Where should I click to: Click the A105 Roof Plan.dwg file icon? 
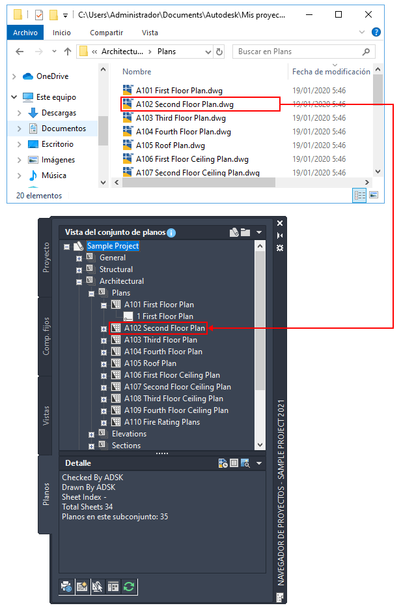(x=128, y=145)
